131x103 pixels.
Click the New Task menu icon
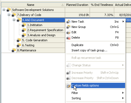pyautogui.click(x=68, y=22)
